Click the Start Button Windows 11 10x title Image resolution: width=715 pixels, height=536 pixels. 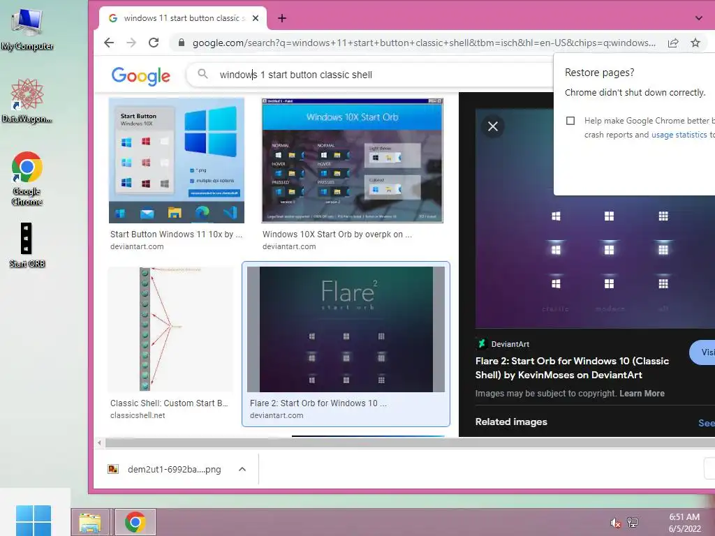pos(176,234)
